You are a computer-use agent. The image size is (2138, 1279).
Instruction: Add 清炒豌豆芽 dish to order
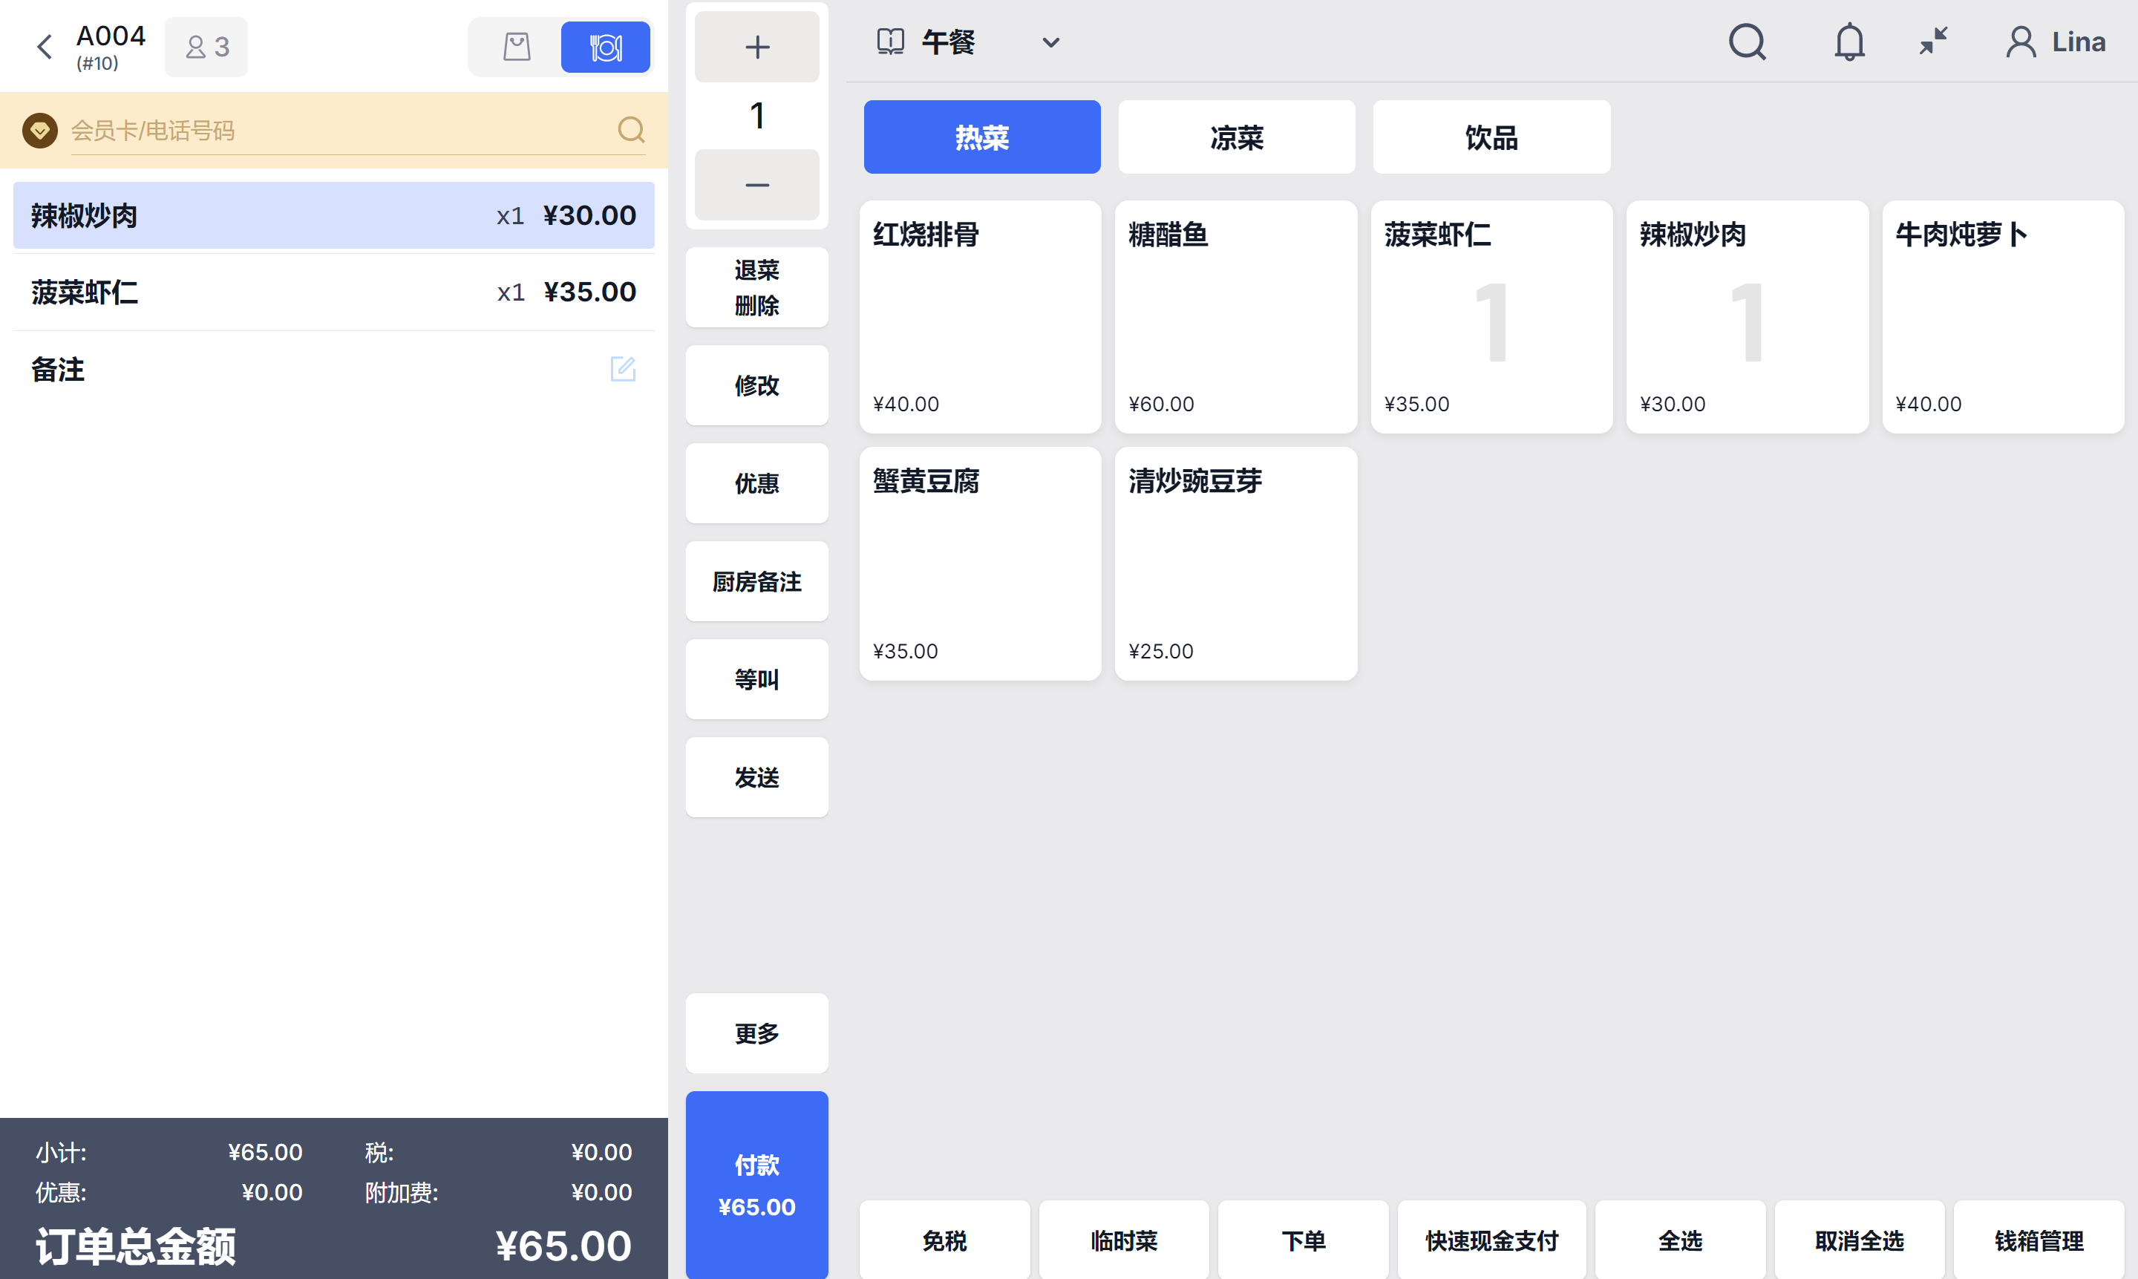1236,563
